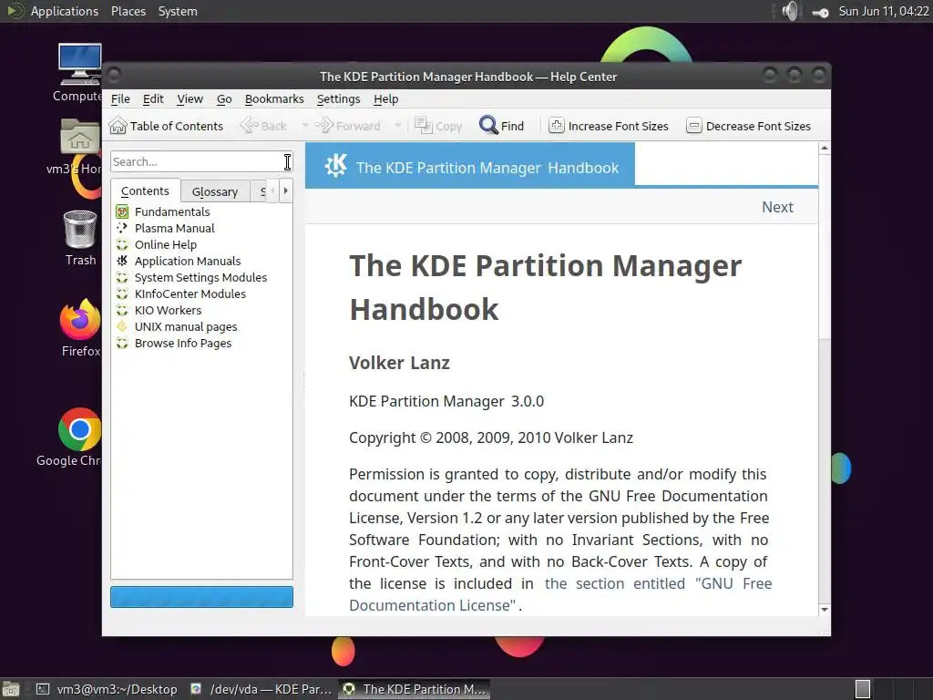Select KIO Workers in contents tree

point(168,310)
